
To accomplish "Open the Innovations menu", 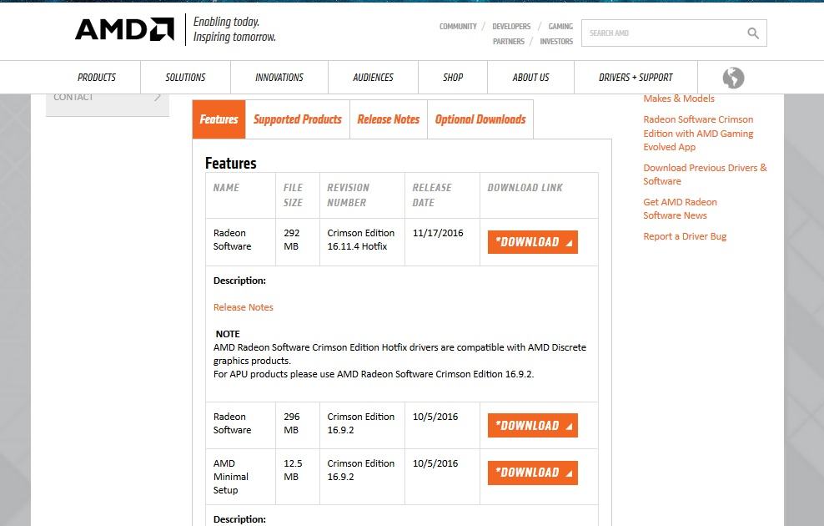I will [279, 78].
